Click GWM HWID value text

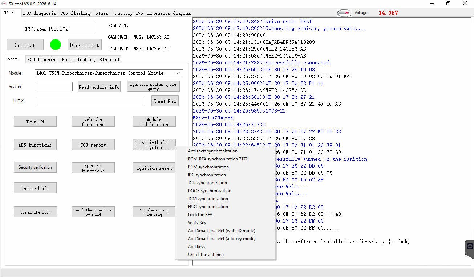151,37
